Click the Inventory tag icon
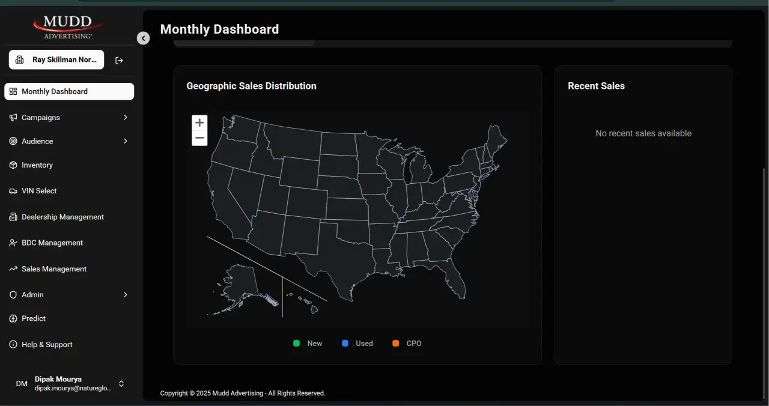The width and height of the screenshot is (769, 406). 13,165
